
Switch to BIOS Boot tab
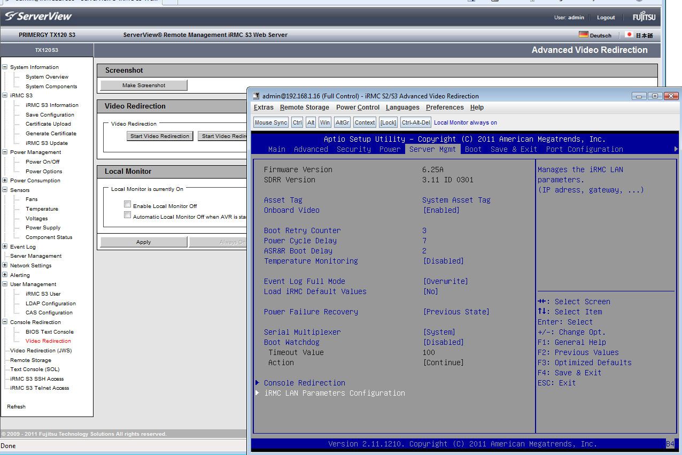point(474,149)
